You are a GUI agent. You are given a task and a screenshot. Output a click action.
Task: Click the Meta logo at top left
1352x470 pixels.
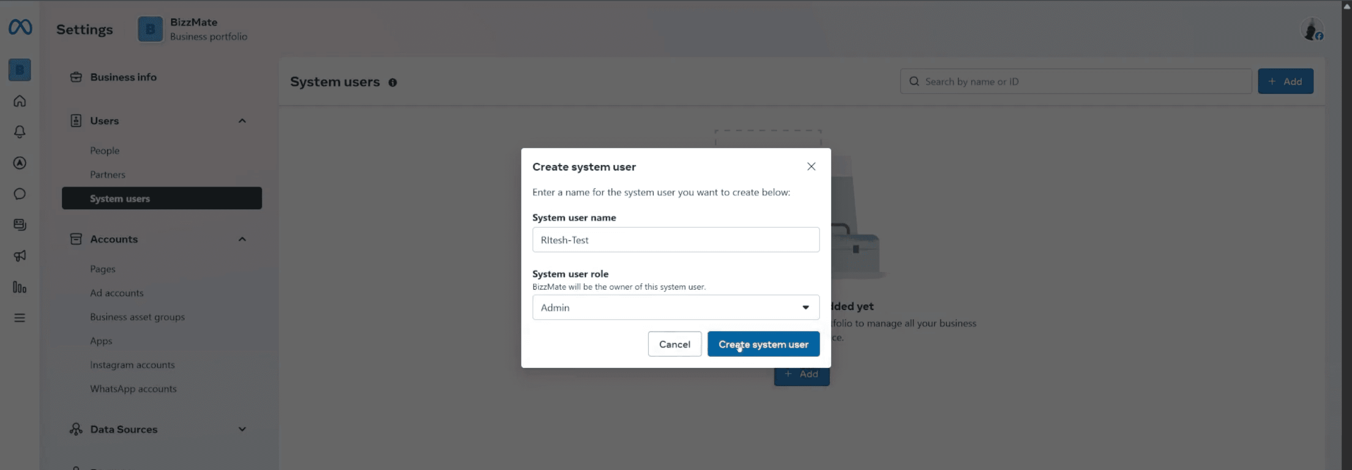(x=19, y=27)
